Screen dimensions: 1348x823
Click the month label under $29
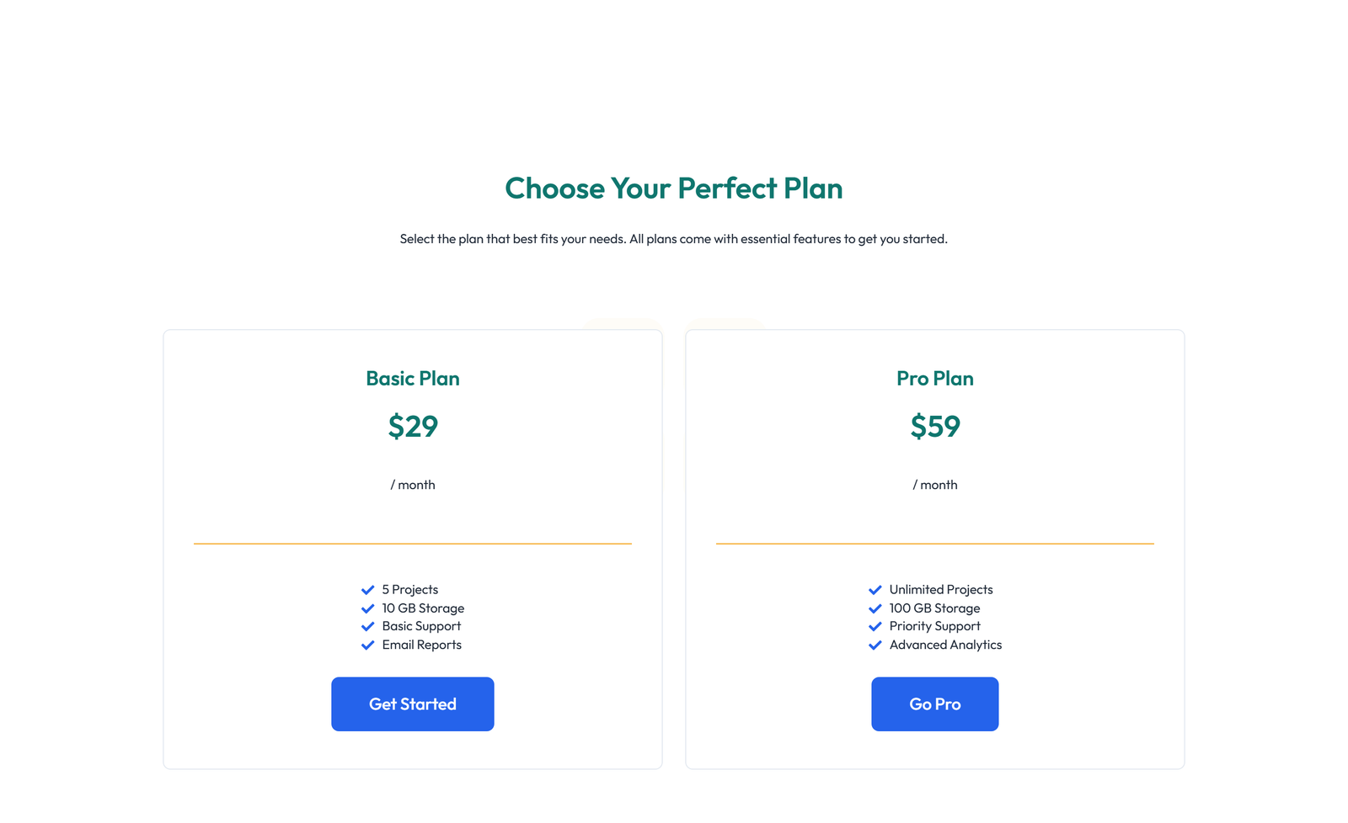(412, 485)
